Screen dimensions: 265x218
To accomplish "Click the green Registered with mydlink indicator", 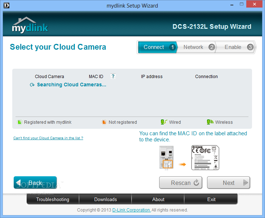I will (x=19, y=122).
